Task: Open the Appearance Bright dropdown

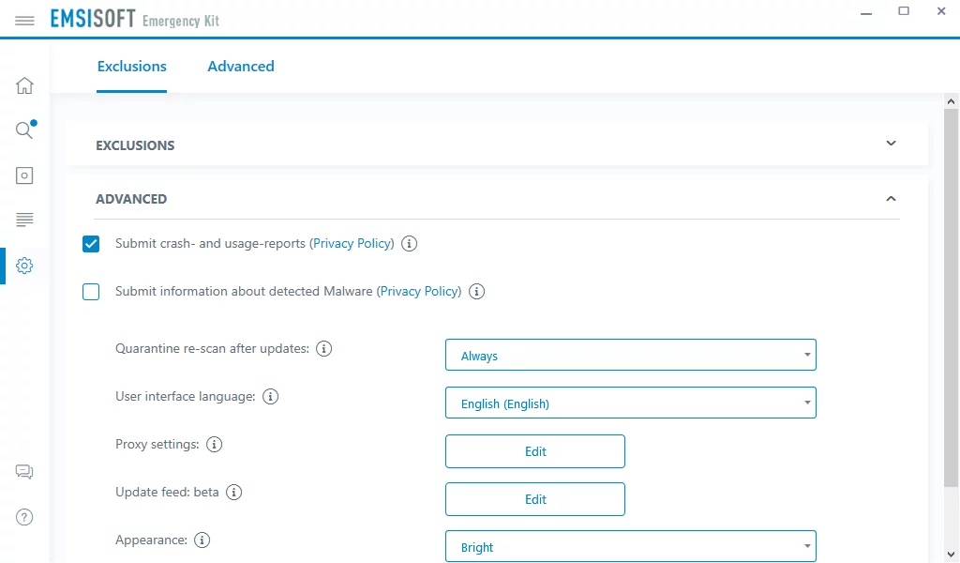Action: click(630, 547)
